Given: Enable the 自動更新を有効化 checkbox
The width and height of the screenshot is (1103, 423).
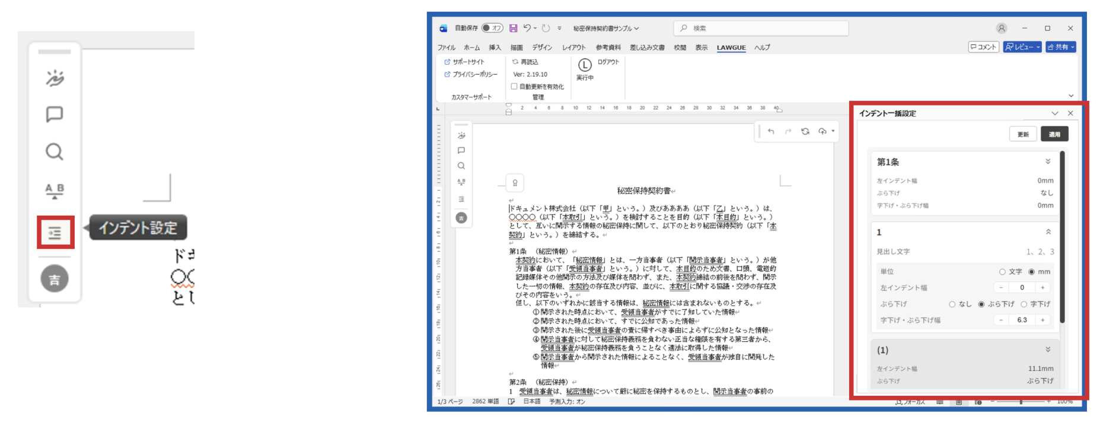Looking at the screenshot, I should pyautogui.click(x=514, y=86).
